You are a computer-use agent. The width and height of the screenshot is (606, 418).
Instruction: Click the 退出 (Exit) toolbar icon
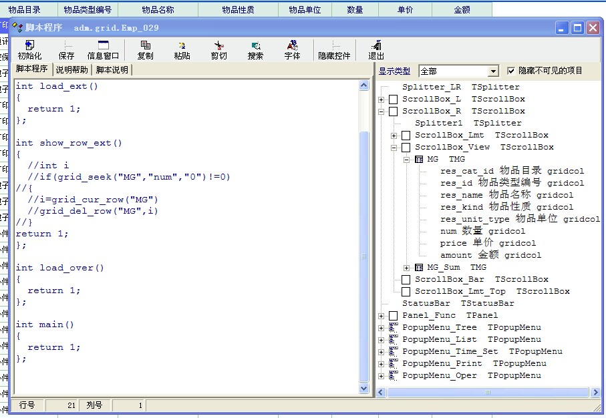tap(376, 50)
